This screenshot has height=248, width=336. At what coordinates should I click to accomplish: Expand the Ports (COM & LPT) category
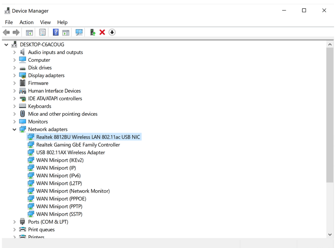click(14, 222)
